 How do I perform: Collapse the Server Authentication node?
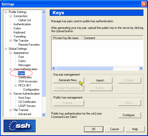(x=10, y=94)
